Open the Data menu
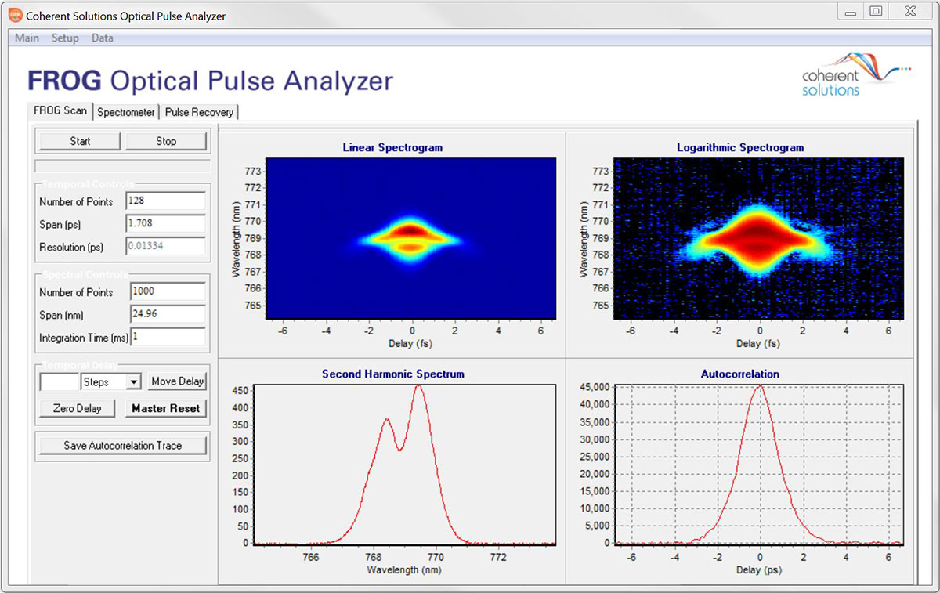The image size is (940, 593). click(102, 38)
